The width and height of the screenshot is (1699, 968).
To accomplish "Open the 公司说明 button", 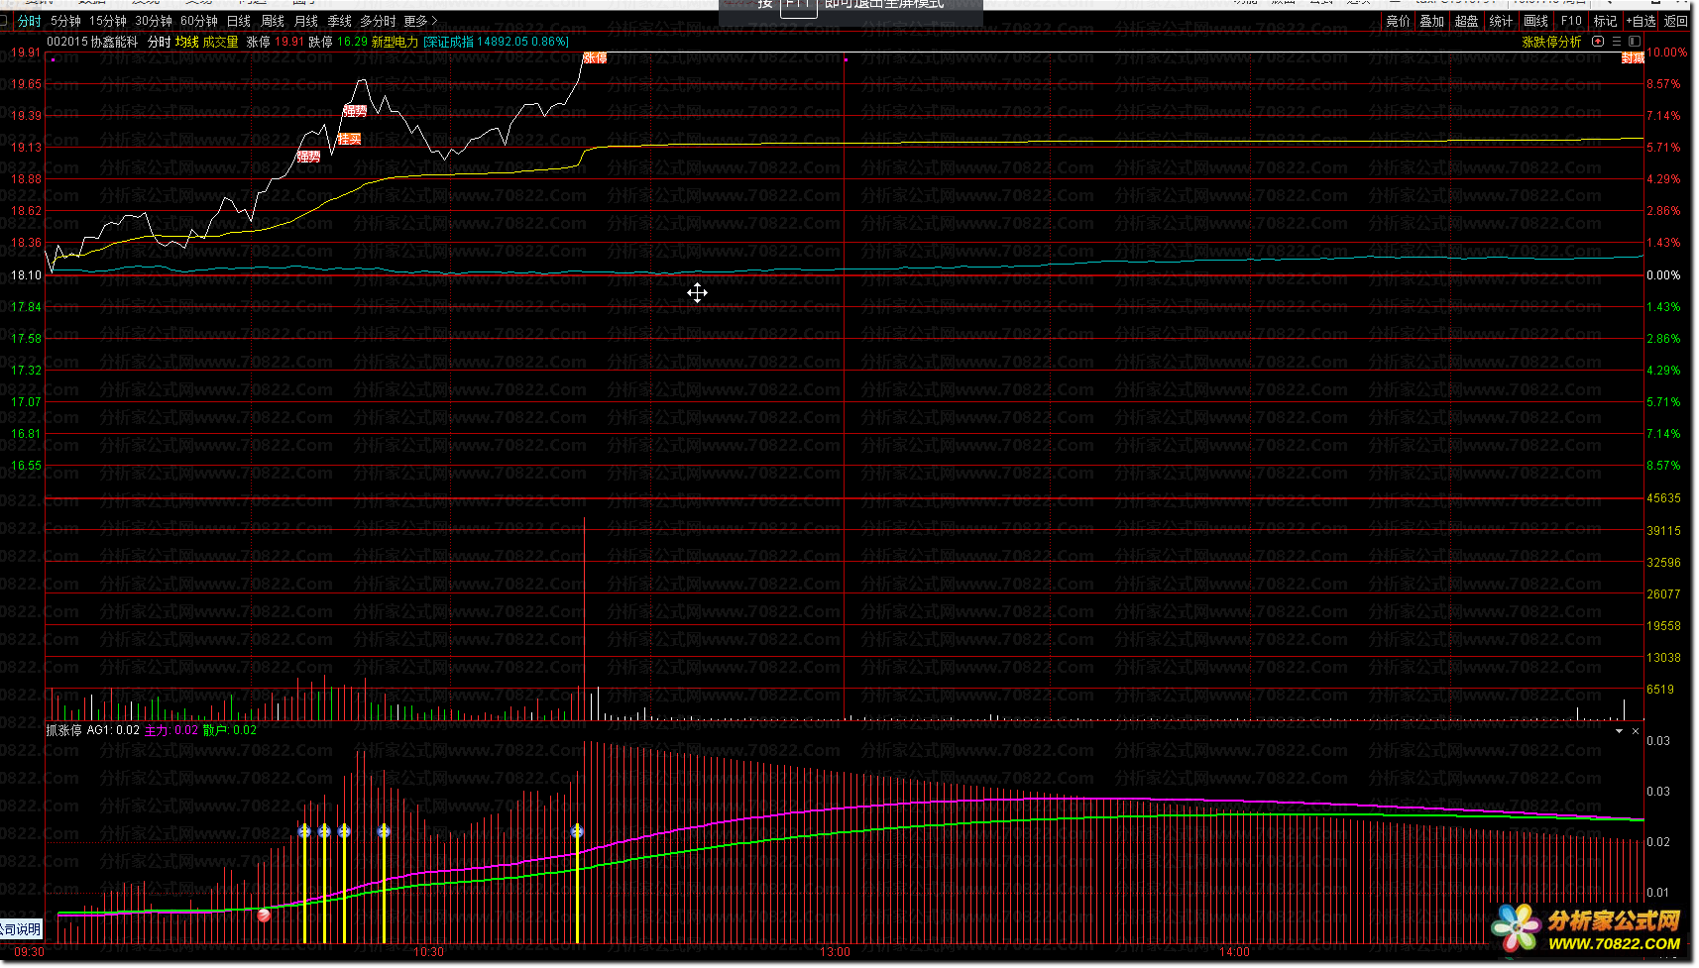I will pyautogui.click(x=21, y=929).
